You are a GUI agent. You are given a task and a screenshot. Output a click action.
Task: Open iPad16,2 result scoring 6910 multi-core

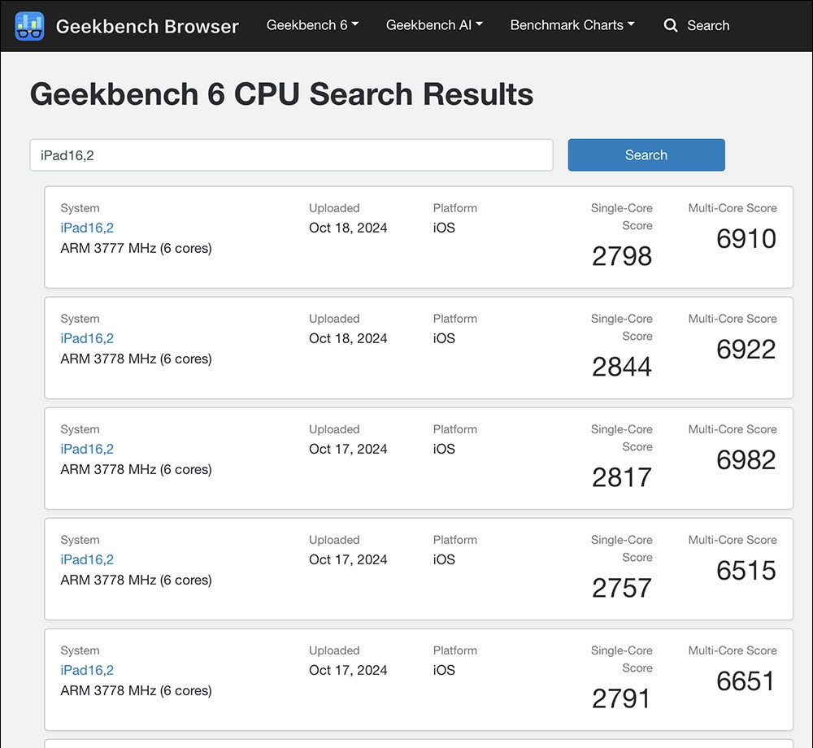pyautogui.click(x=87, y=228)
